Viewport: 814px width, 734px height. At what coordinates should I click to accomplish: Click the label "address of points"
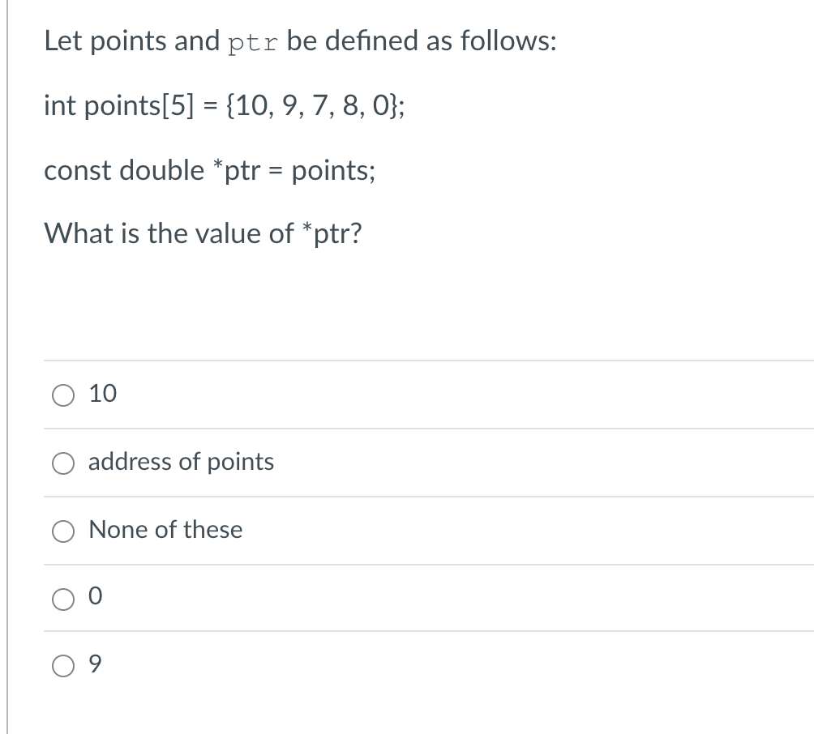pos(182,463)
